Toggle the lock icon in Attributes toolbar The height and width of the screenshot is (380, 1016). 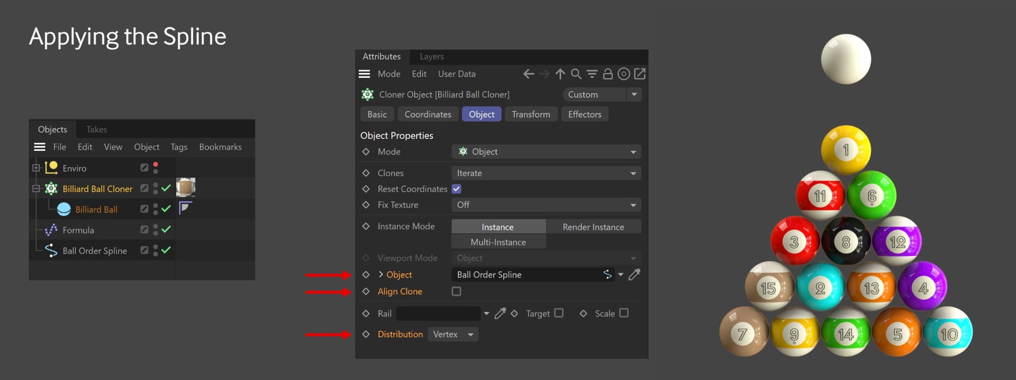608,74
